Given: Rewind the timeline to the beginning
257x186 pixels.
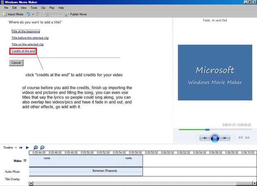Looking at the screenshot, I should (21, 147).
